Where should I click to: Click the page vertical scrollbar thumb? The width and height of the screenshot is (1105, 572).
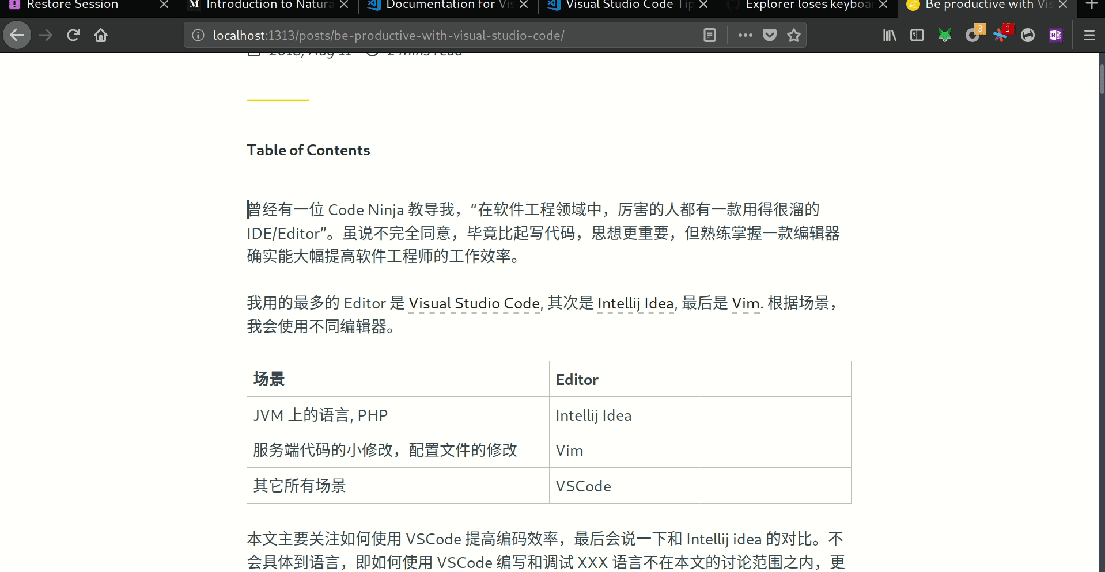coord(1102,79)
